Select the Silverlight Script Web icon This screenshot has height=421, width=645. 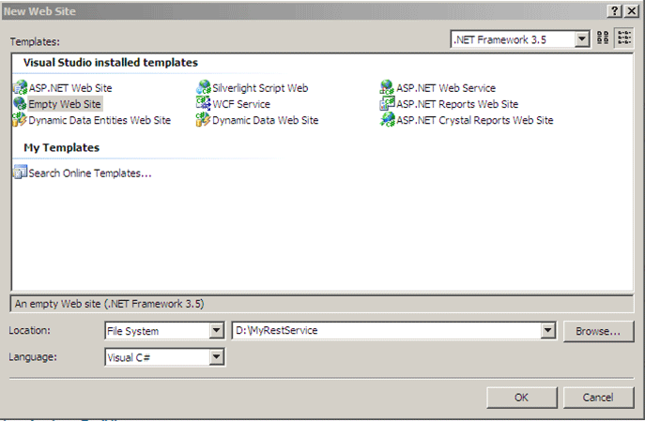tap(204, 88)
